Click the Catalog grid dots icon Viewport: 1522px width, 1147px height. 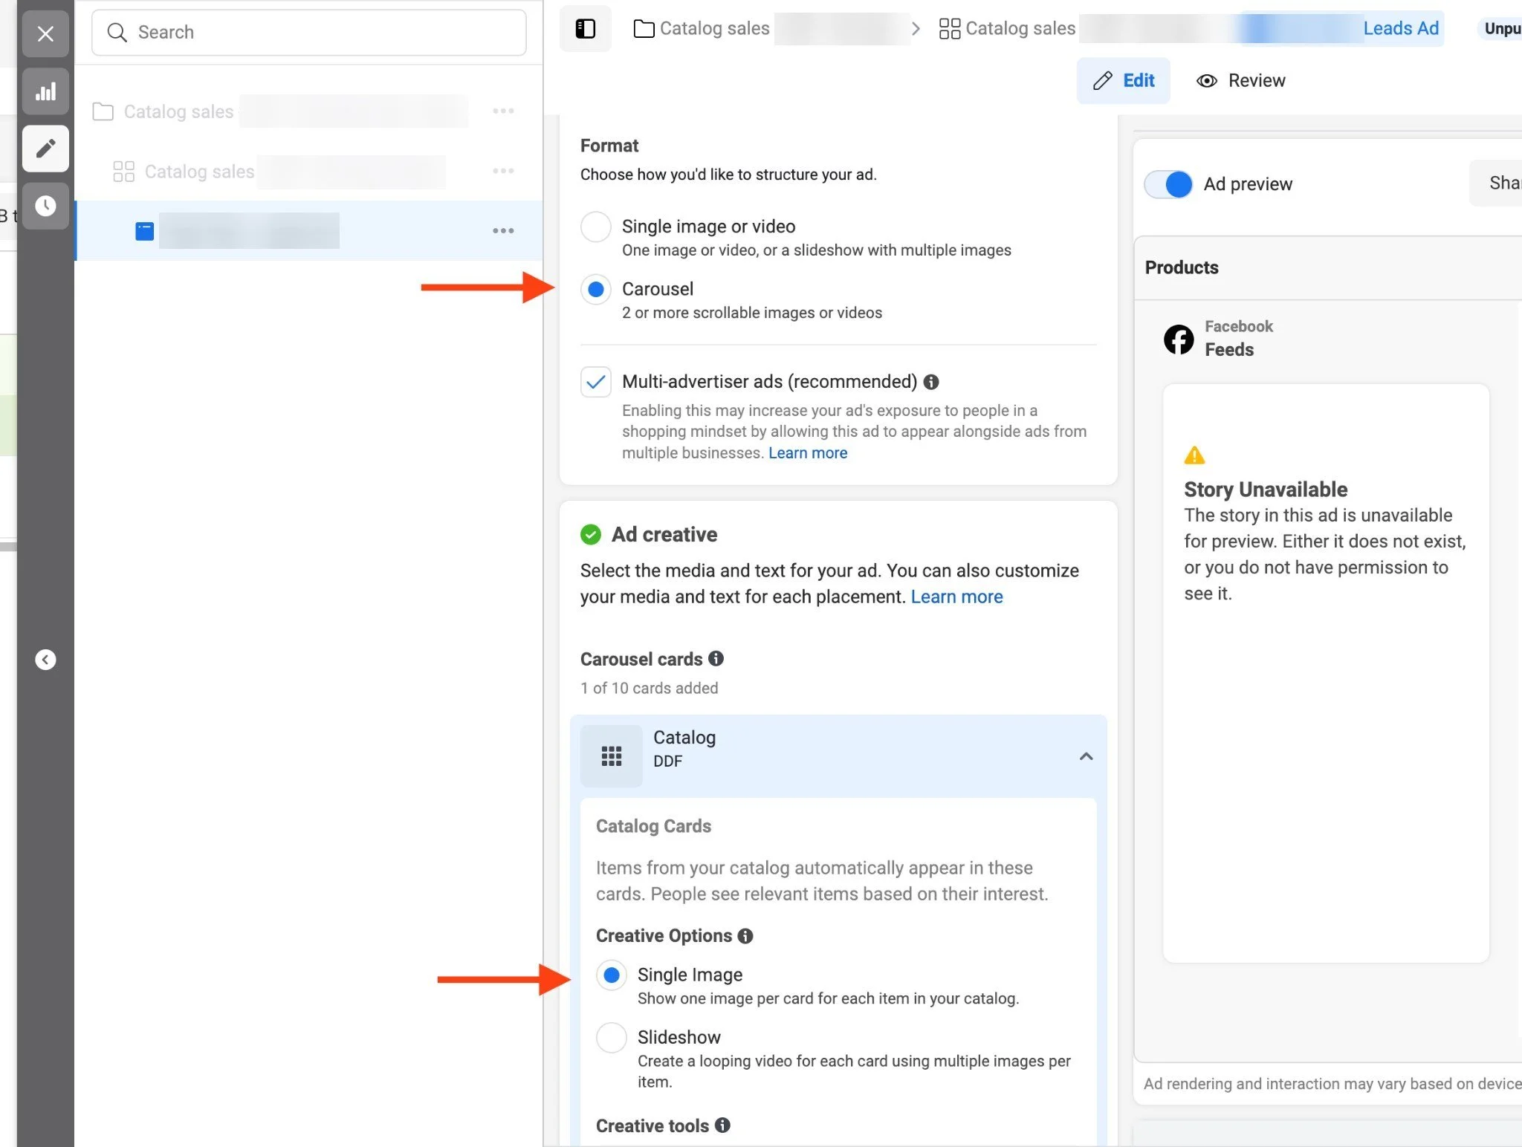[611, 756]
